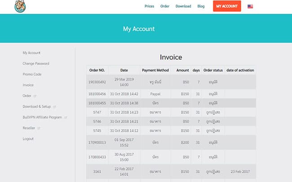This screenshot has height=182, width=292.
Task: Click date 01 Sep 2017 15:52
Action: coord(124,143)
